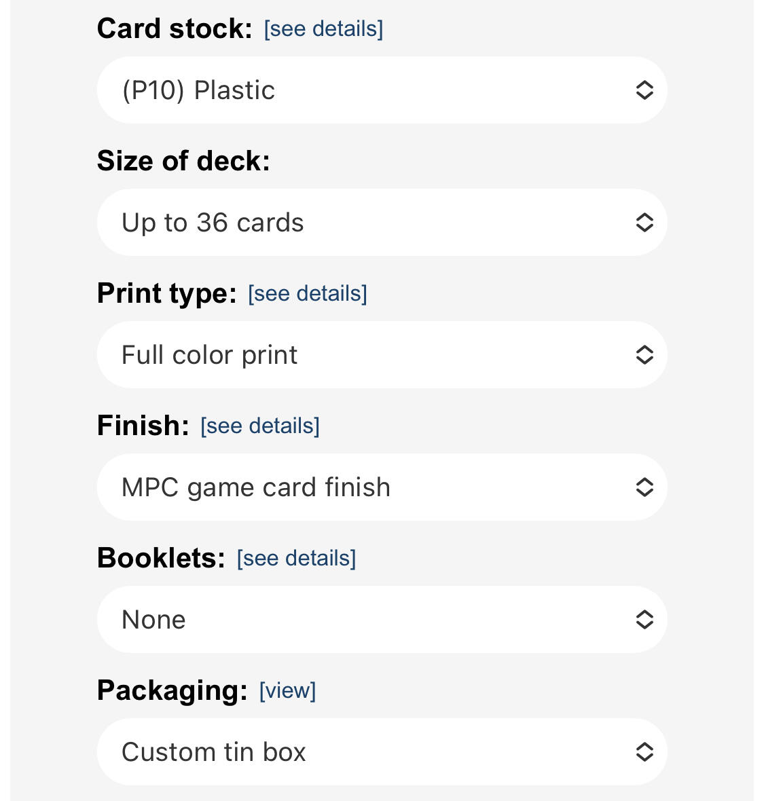
Task: Click the chevron icon next to Full color print
Action: tap(644, 355)
